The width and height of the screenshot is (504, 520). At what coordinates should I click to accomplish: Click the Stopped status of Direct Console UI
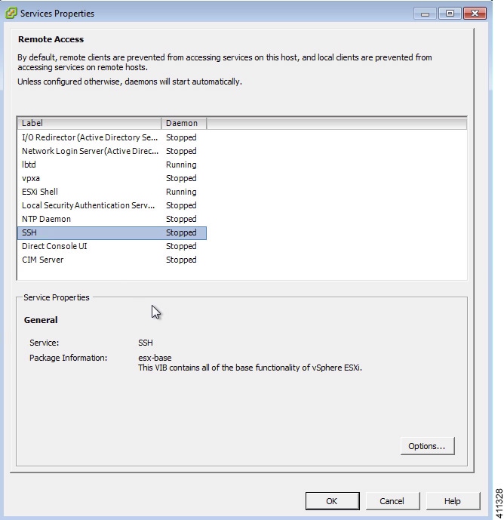181,246
